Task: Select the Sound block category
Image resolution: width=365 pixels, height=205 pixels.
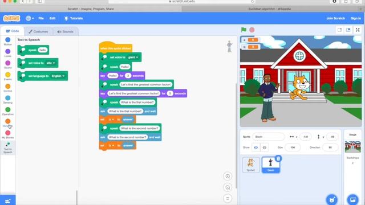Action: coord(7,64)
